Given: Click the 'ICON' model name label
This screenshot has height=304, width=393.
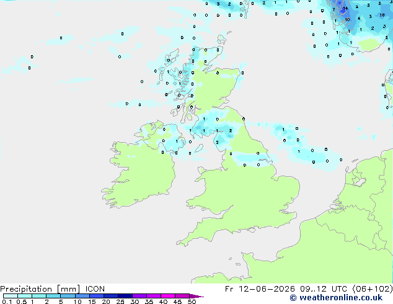Looking at the screenshot, I should 95,289.
